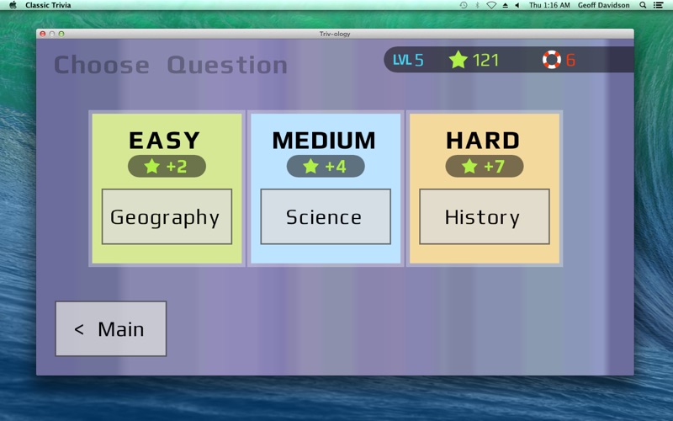
Task: Pick the Science question
Action: click(x=325, y=217)
